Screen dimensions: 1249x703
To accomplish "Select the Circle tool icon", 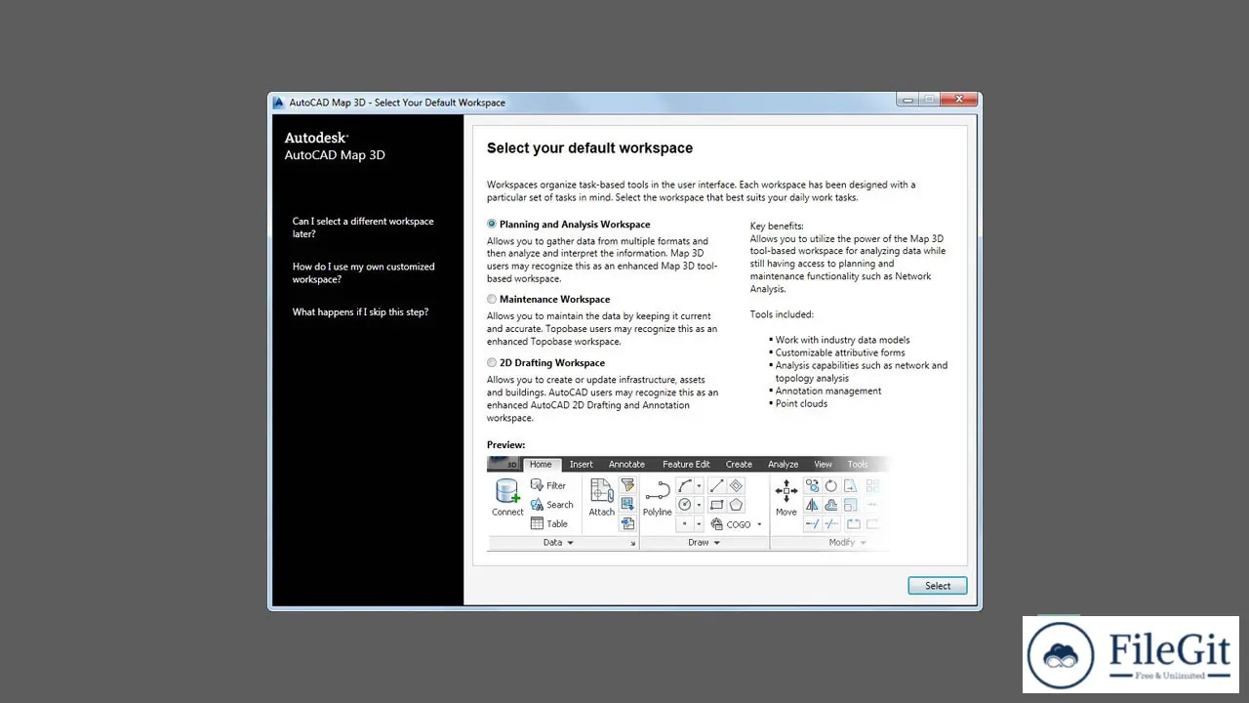I will pyautogui.click(x=686, y=505).
